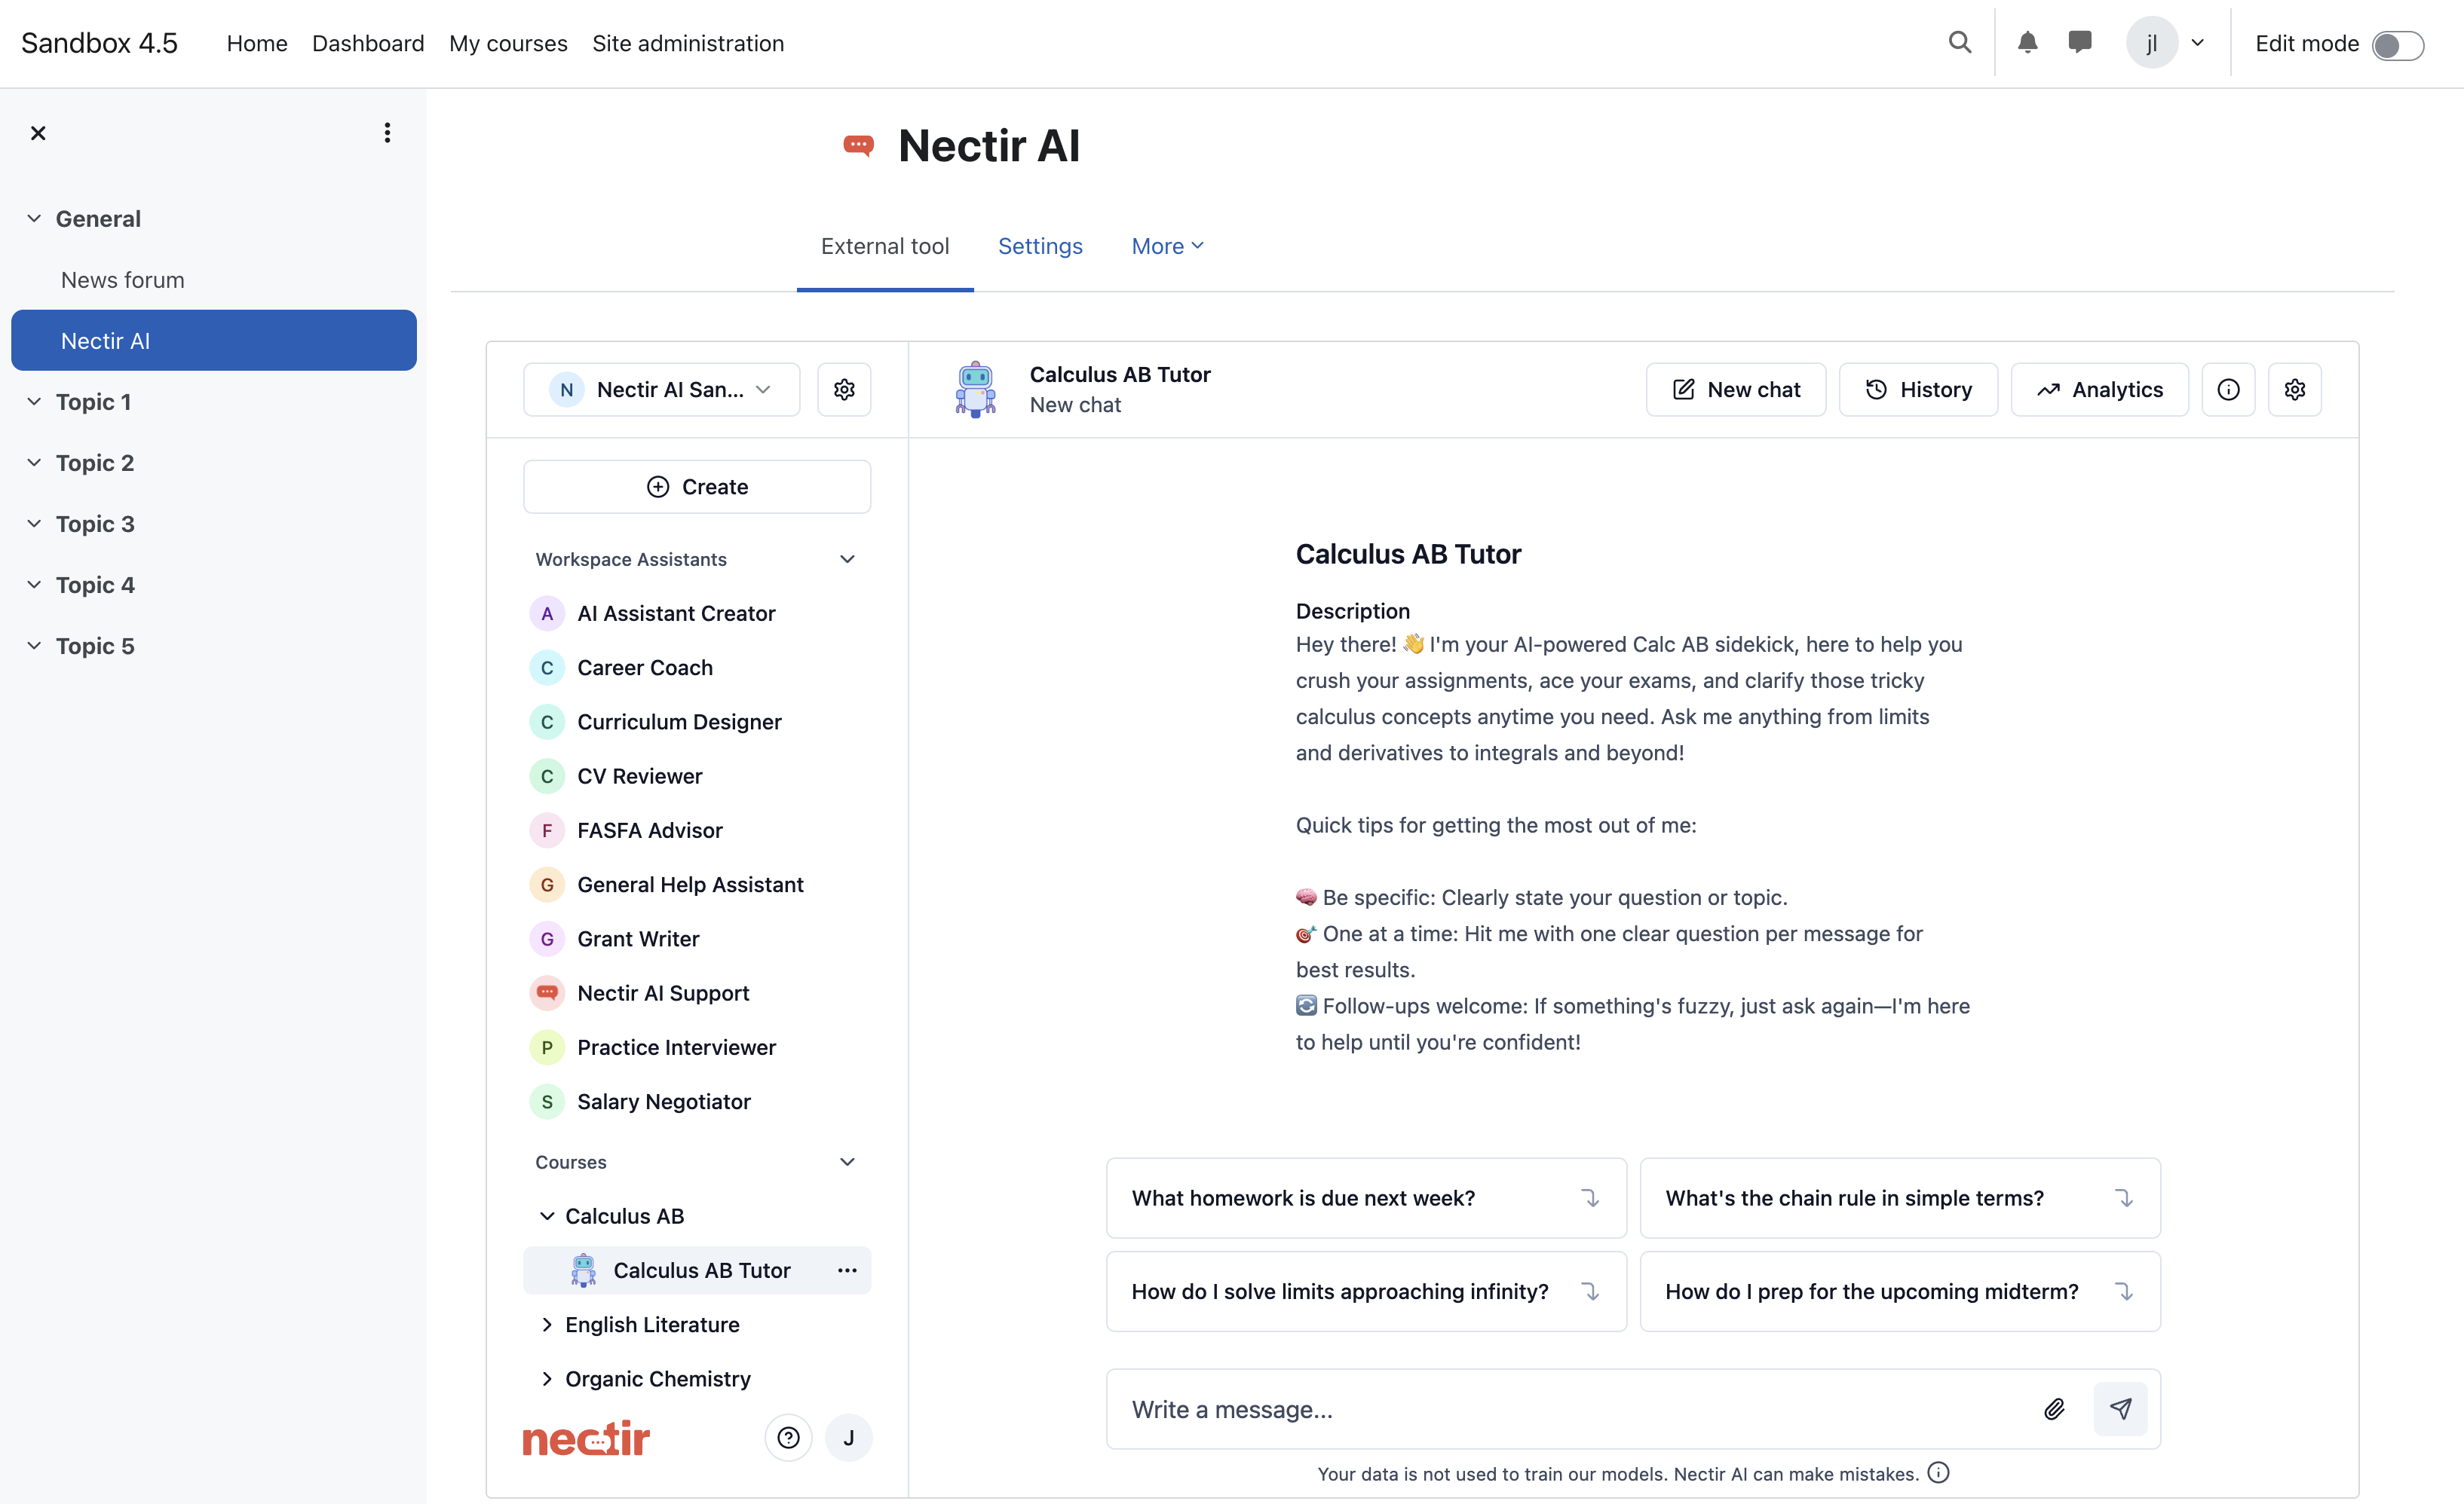Screen dimensions: 2464x1504
Task: Collapse the Calculus AB course
Action: coord(547,1216)
